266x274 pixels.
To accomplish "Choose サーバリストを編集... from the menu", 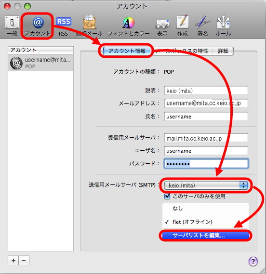I will point(205,235).
